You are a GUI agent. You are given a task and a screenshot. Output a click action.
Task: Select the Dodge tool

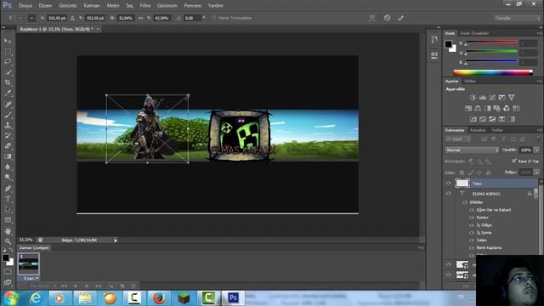tap(8, 178)
